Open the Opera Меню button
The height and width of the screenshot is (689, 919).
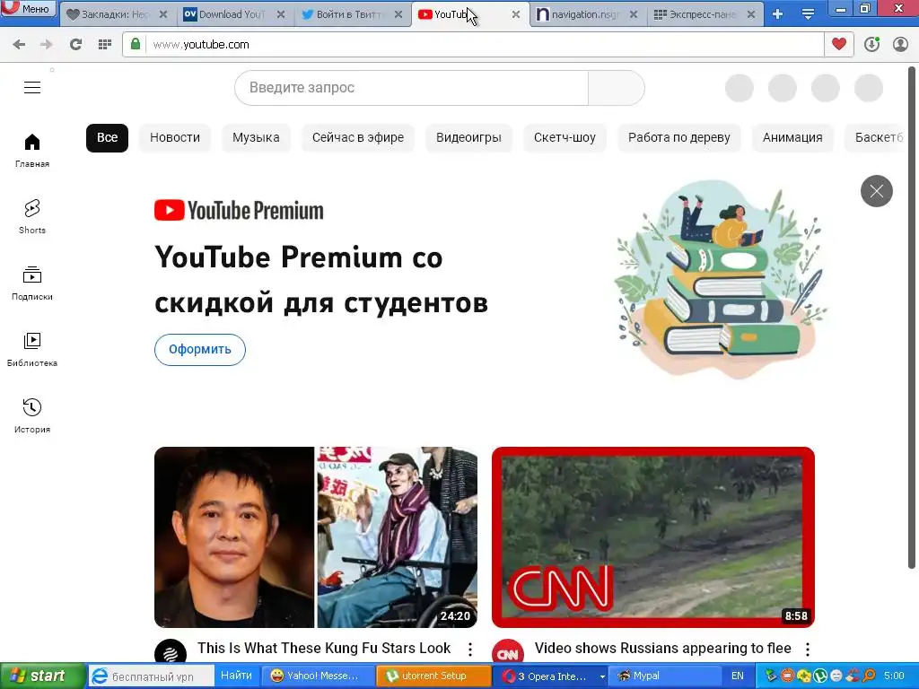tap(28, 8)
